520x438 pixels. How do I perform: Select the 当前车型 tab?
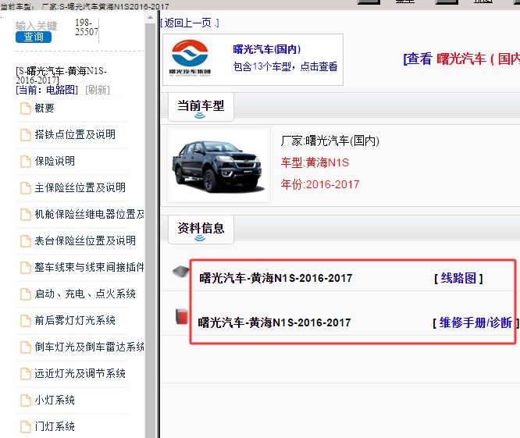tap(201, 106)
